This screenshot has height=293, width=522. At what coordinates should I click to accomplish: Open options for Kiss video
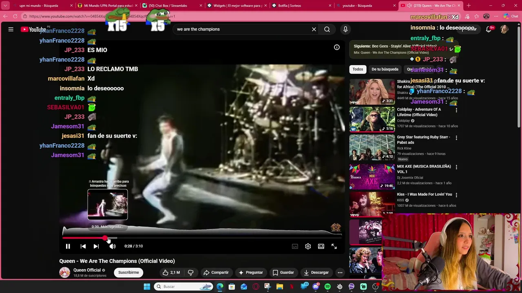pyautogui.click(x=456, y=195)
